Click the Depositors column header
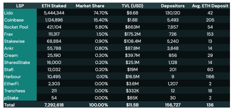This screenshot has height=109, width=232. (173, 6)
